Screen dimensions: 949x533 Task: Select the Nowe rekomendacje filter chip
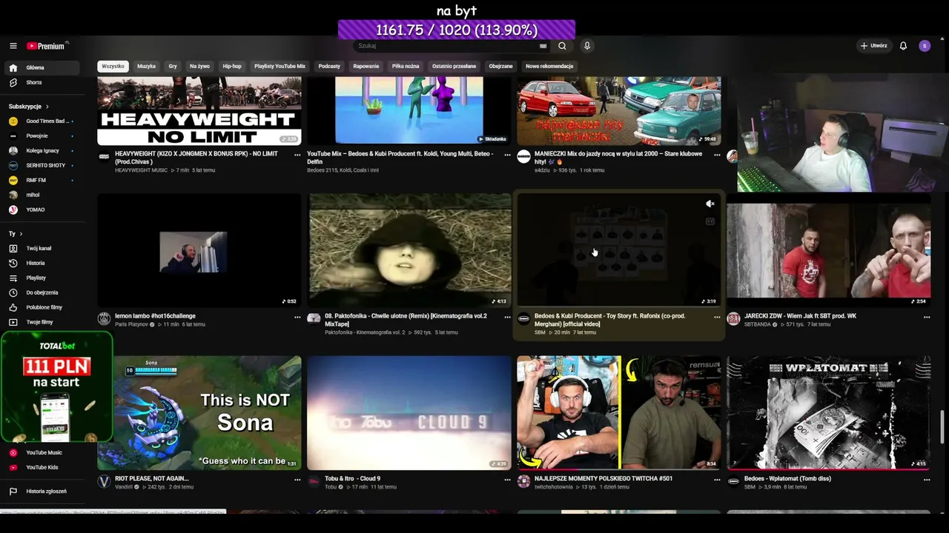click(x=549, y=66)
